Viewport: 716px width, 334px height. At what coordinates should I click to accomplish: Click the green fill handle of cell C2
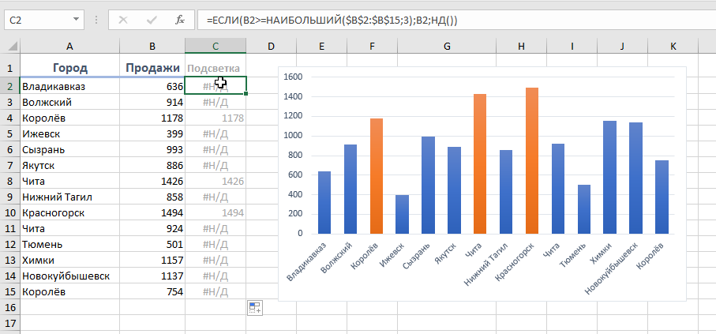pyautogui.click(x=246, y=94)
